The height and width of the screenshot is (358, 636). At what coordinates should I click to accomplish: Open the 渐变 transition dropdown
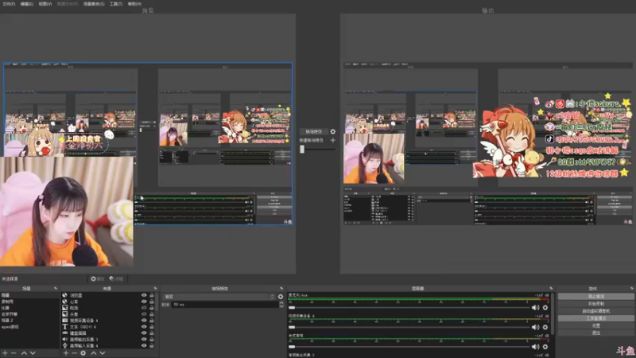click(219, 297)
